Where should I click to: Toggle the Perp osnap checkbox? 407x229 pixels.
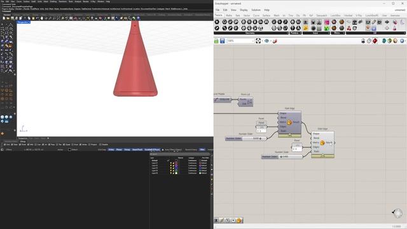pos(49,144)
